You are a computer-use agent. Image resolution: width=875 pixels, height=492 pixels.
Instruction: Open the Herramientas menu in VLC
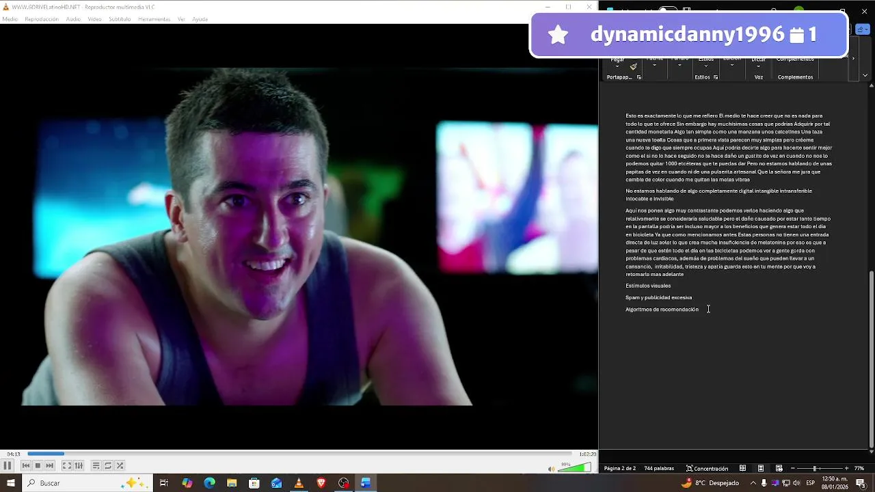point(154,19)
